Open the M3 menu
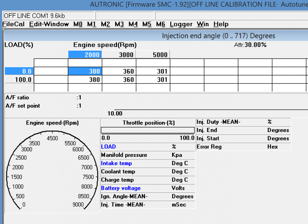This screenshot has height=224, width=308. [119, 24]
